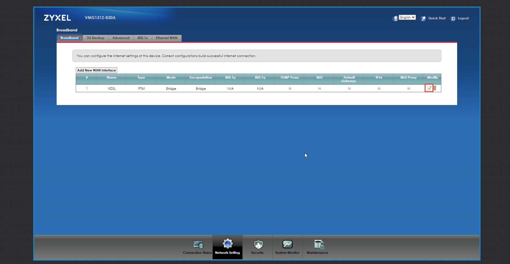Viewport: 510px width, 264px height.
Task: Open the 802.1x tab
Action: (x=143, y=38)
